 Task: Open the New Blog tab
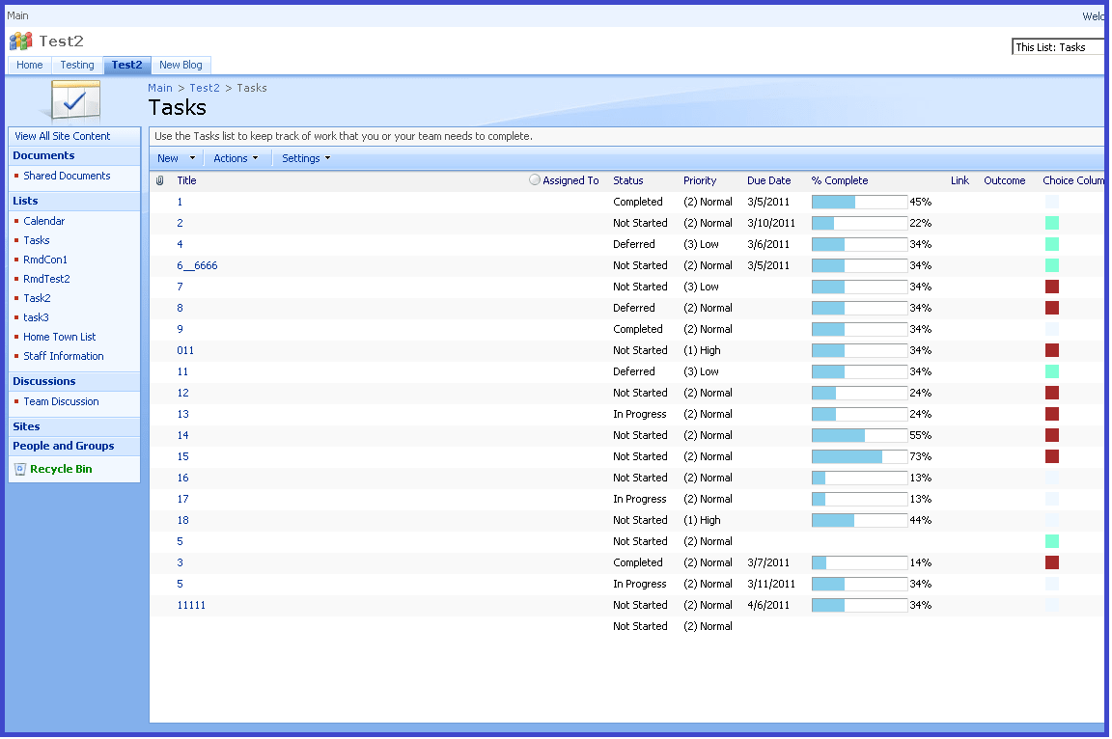coord(181,66)
